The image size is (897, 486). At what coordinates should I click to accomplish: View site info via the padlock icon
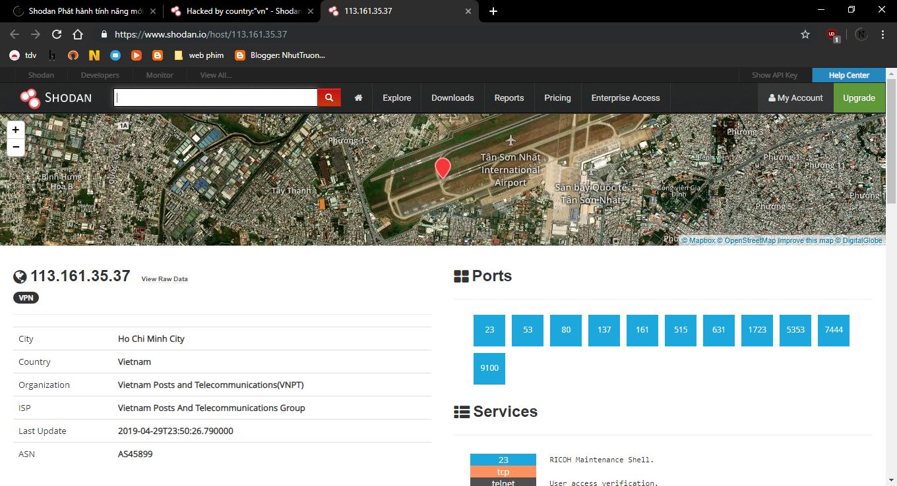click(x=104, y=34)
